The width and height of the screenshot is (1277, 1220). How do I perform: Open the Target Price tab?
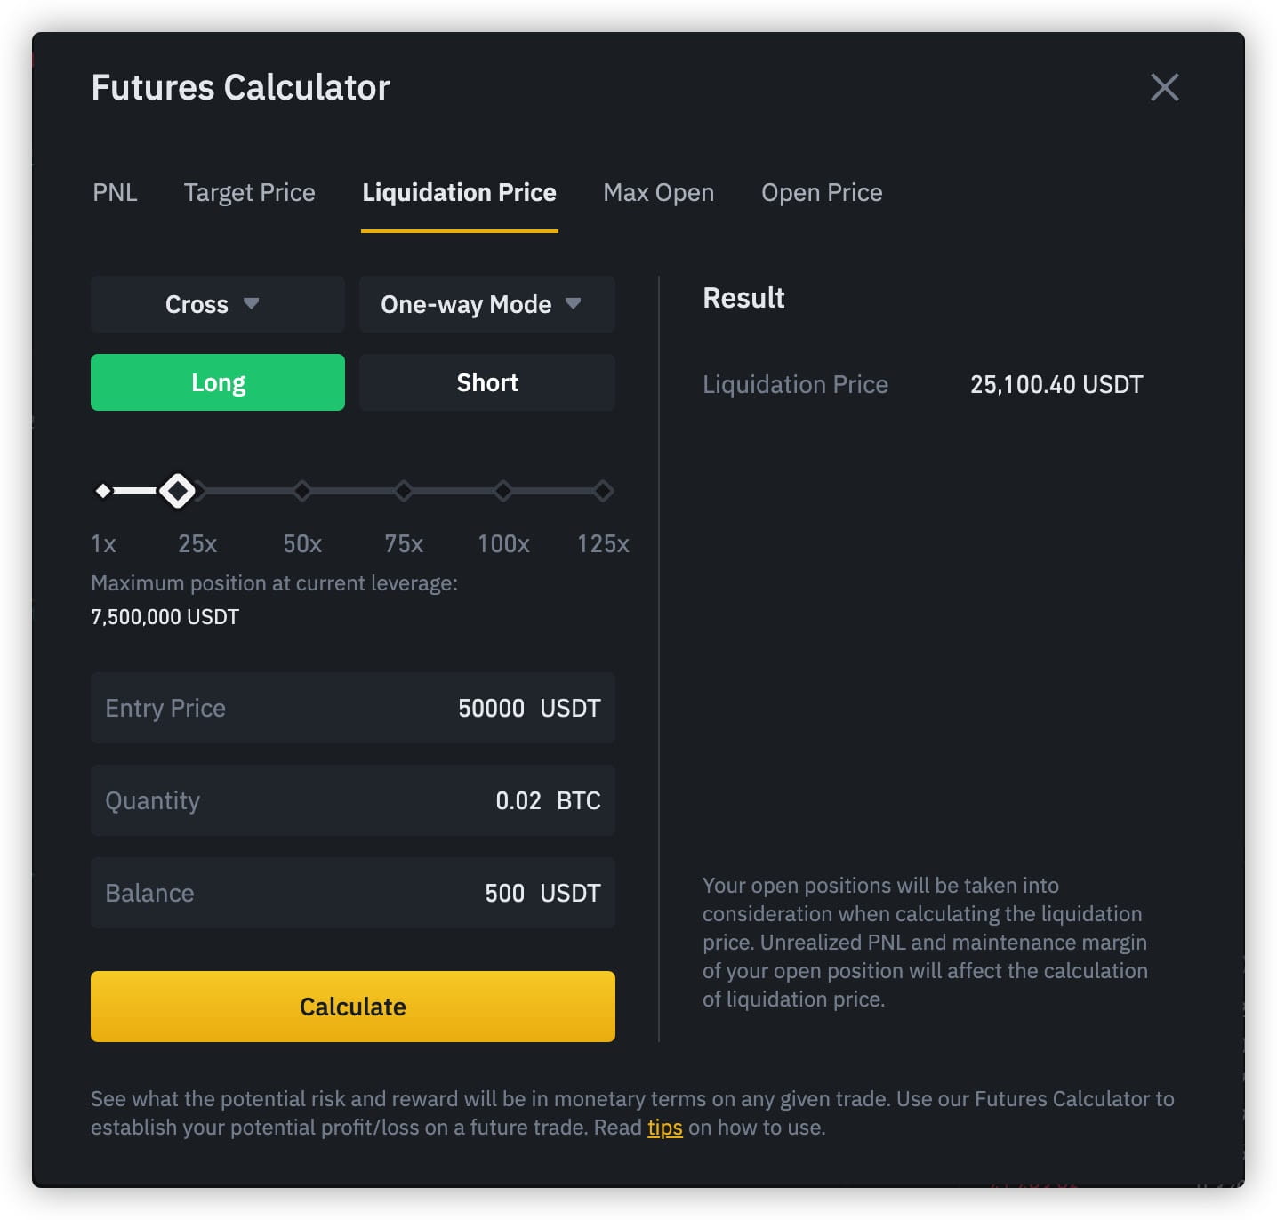point(249,193)
